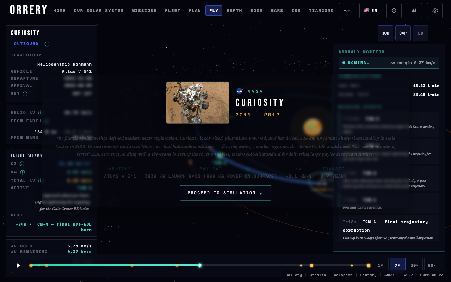This screenshot has height=282, width=451.
Task: Select the active FLY tab
Action: click(x=214, y=11)
